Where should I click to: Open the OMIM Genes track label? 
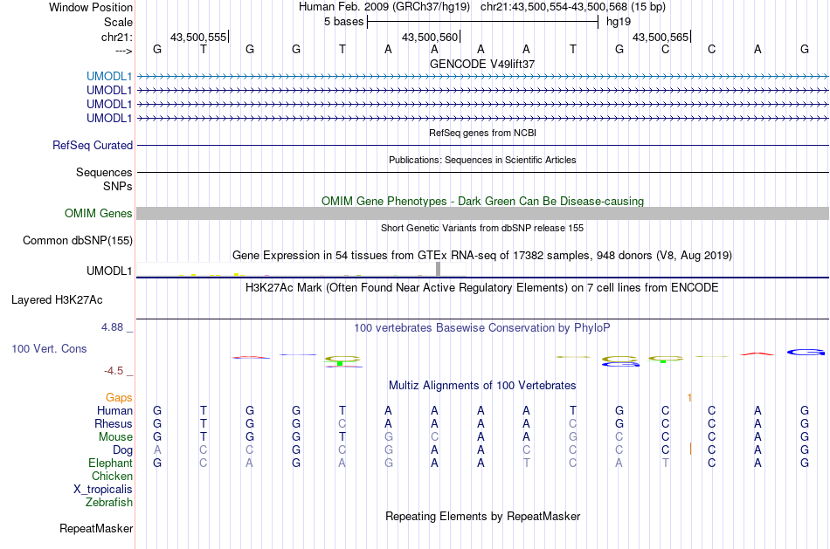(x=99, y=213)
